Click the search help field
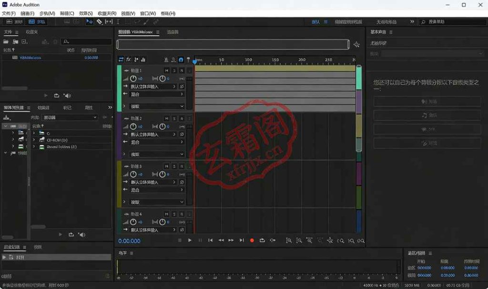 (x=453, y=22)
